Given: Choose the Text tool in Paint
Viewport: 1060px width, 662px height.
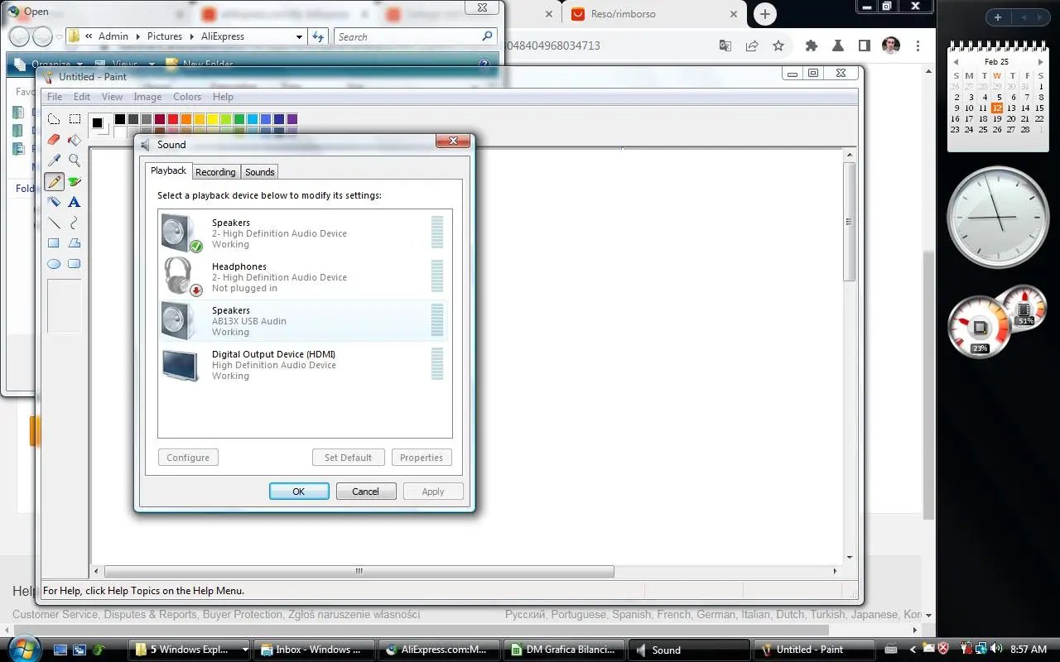Looking at the screenshot, I should point(75,202).
